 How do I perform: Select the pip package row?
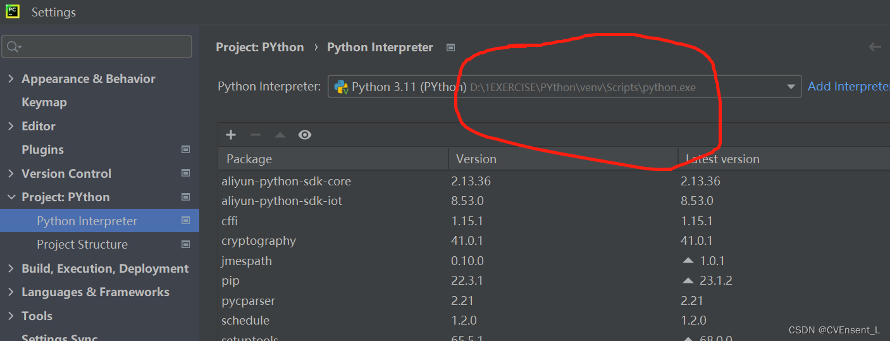coord(554,280)
